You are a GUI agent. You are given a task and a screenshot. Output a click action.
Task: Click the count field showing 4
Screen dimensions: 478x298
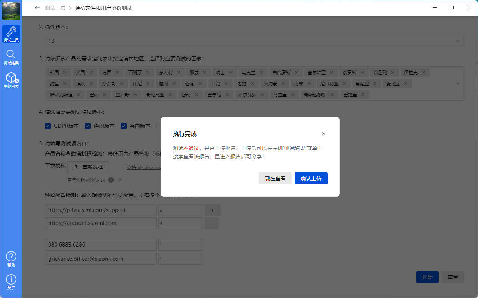point(181,223)
